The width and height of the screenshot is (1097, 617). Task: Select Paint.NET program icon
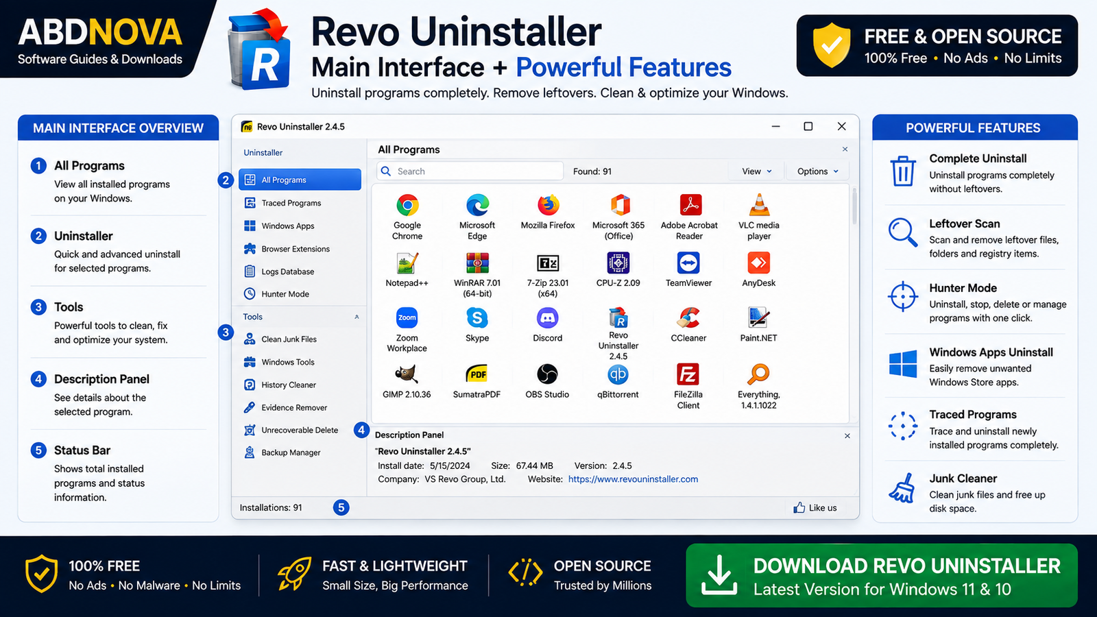(x=758, y=318)
